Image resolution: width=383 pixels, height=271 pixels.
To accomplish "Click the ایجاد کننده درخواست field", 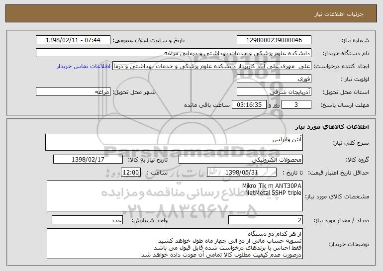I will click(x=212, y=66).
